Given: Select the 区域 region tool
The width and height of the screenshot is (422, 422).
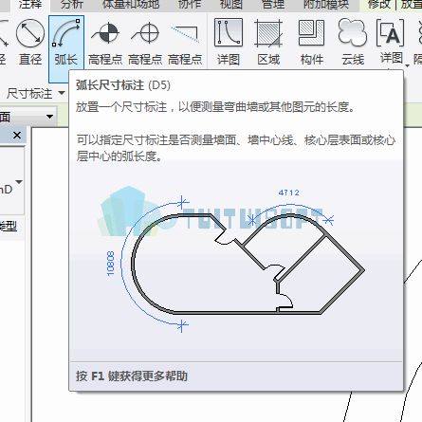Looking at the screenshot, I should tap(268, 42).
